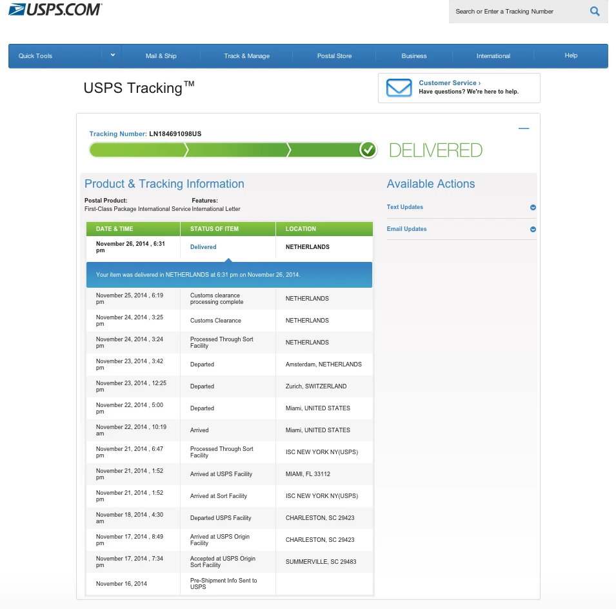Click 'Customs clearance processing complete' status

pos(217,299)
